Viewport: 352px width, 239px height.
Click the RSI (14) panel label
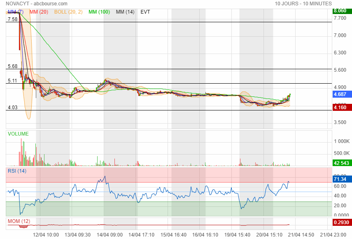tap(17, 171)
